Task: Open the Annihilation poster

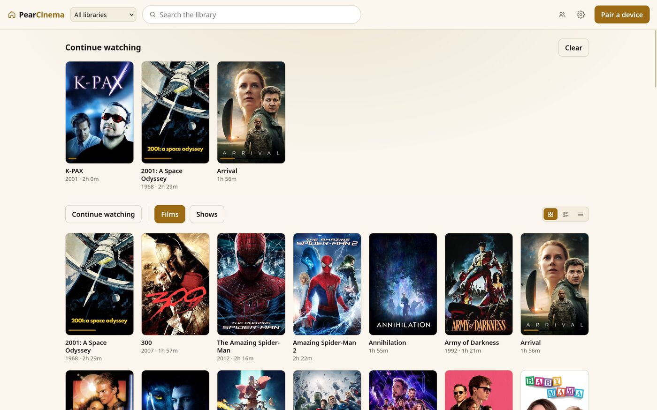Action: point(403,284)
